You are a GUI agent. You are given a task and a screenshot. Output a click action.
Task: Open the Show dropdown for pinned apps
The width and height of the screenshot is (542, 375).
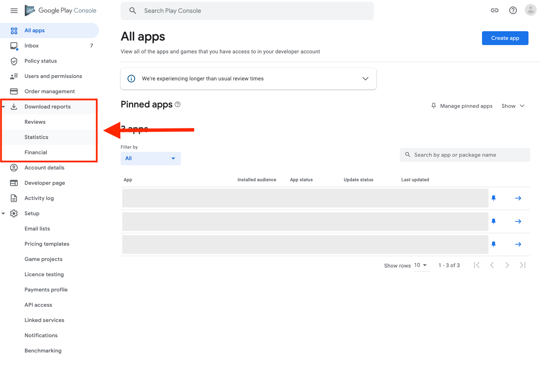click(513, 106)
